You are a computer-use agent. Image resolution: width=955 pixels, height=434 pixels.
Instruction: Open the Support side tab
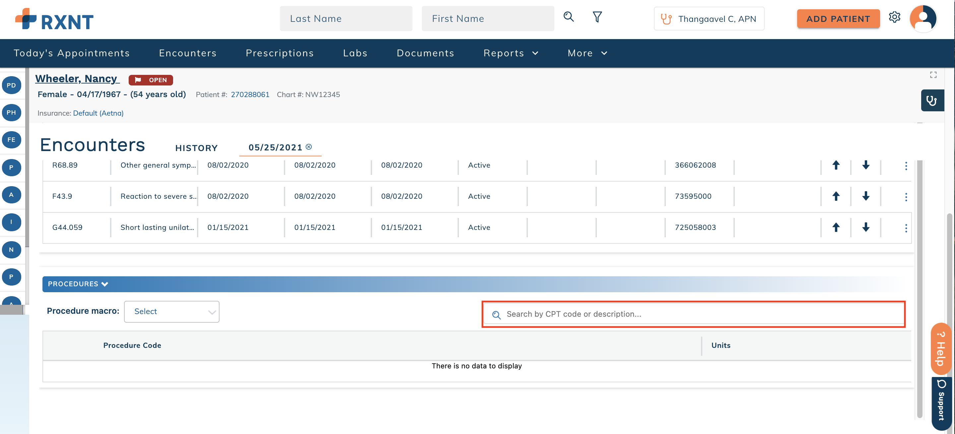pos(941,403)
